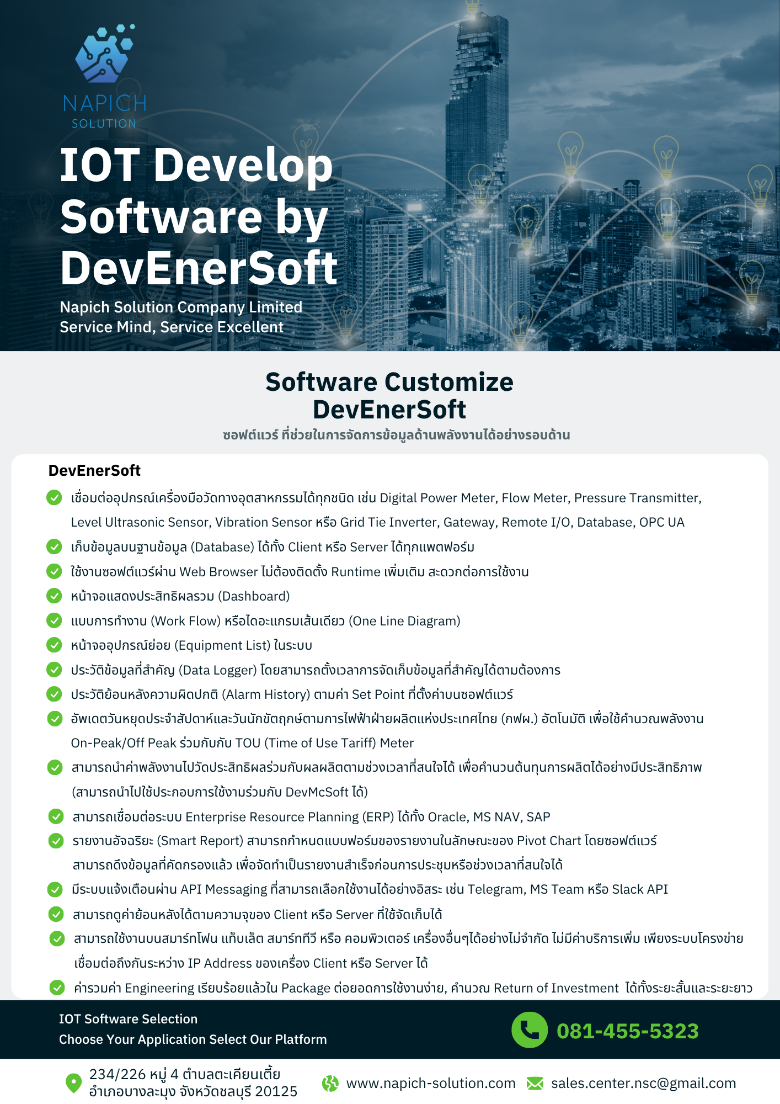Click the green envelope email icon

click(535, 1084)
